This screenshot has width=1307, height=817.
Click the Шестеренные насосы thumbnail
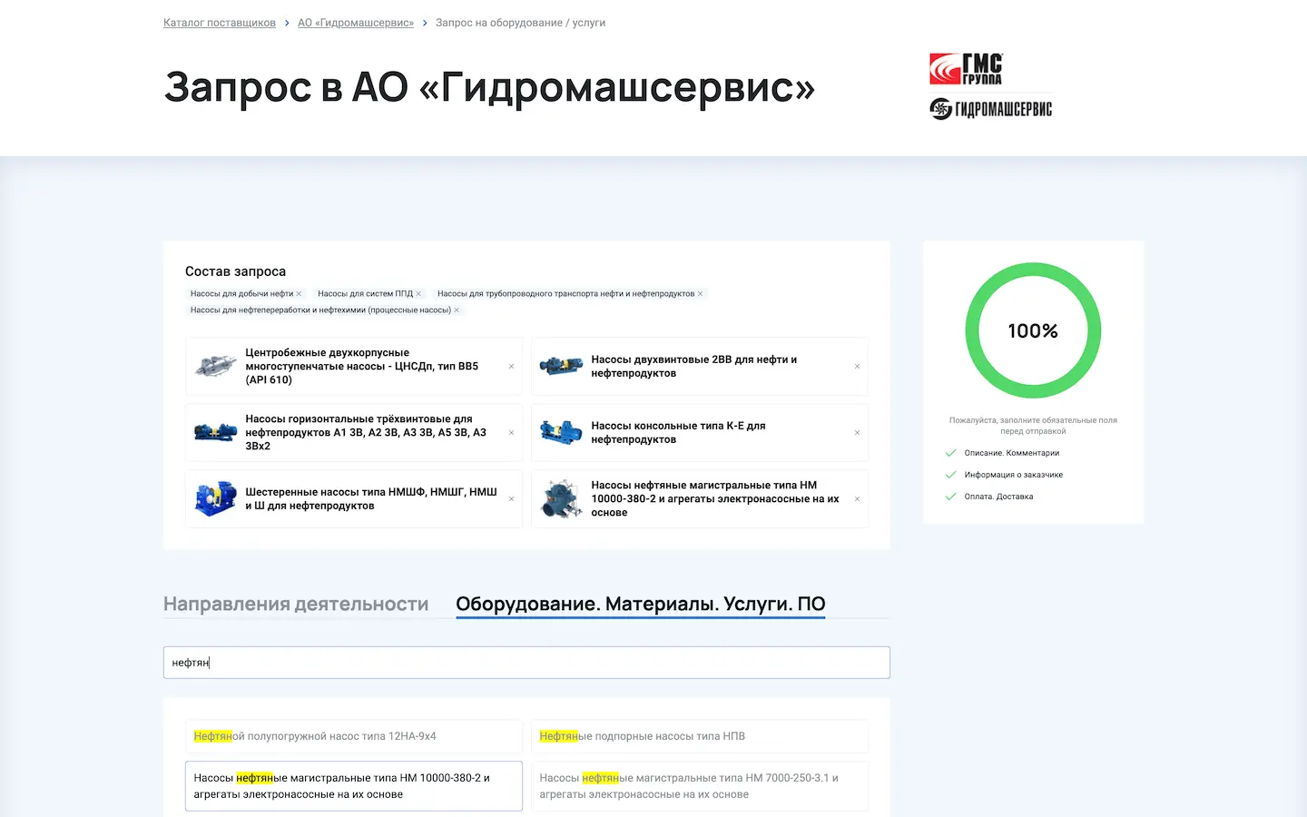click(x=216, y=499)
